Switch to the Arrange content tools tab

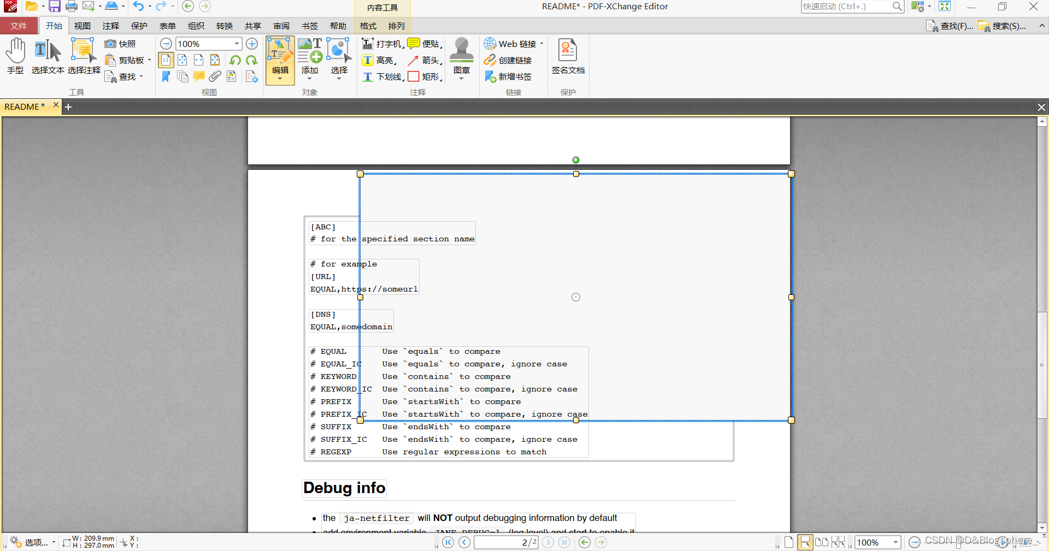(x=397, y=26)
